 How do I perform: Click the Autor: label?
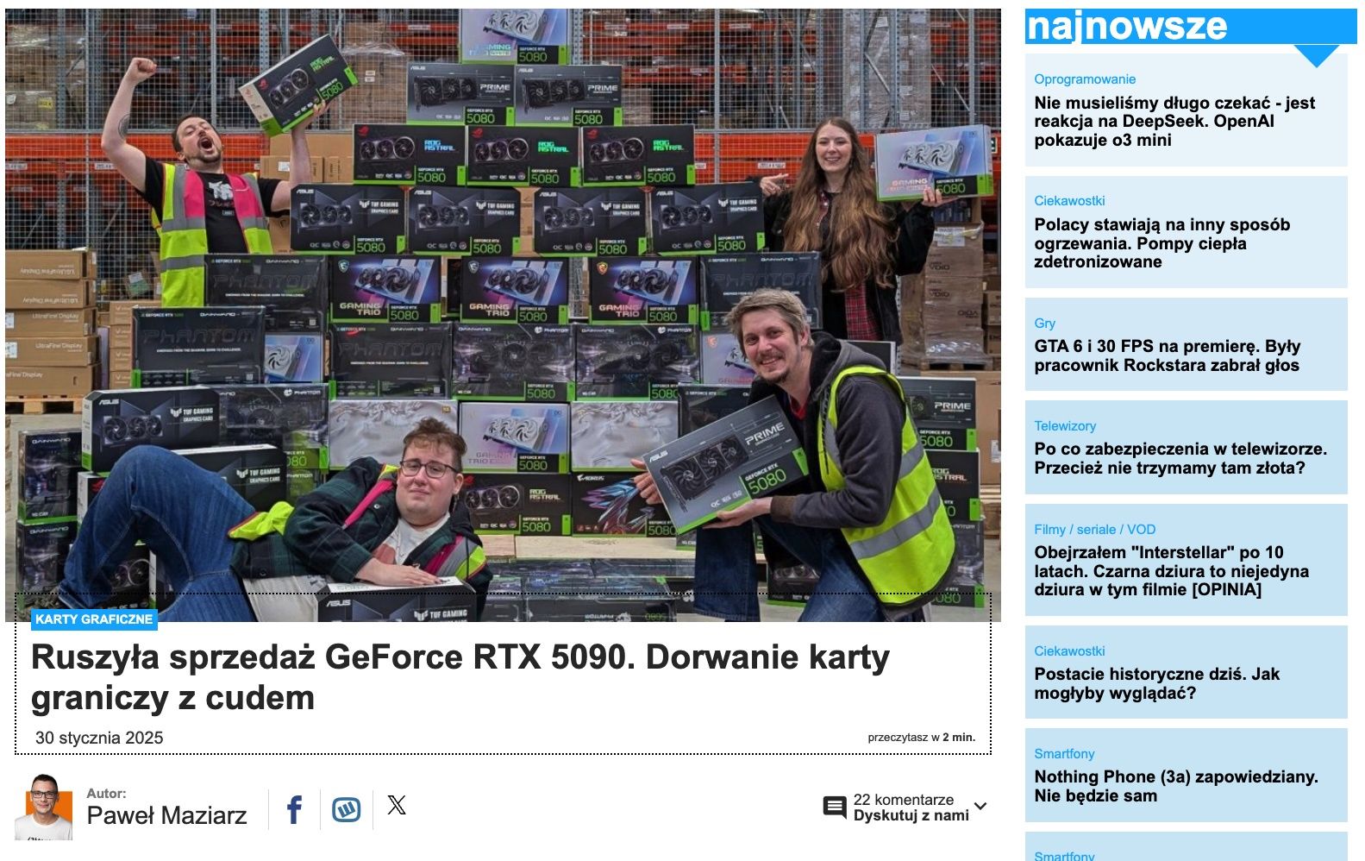coord(106,793)
